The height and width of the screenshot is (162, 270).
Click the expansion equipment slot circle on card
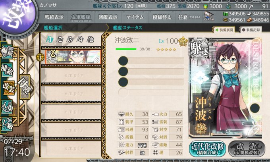coord(255,108)
